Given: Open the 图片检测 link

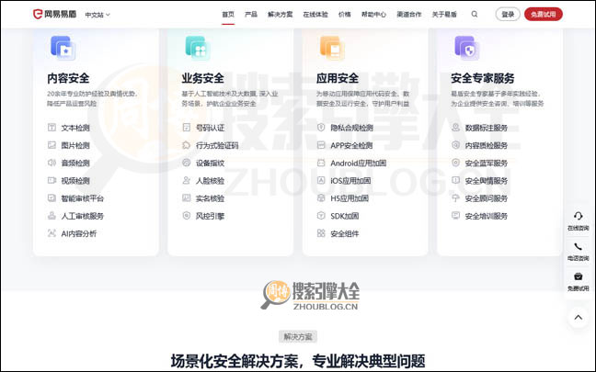Looking at the screenshot, I should [x=75, y=145].
